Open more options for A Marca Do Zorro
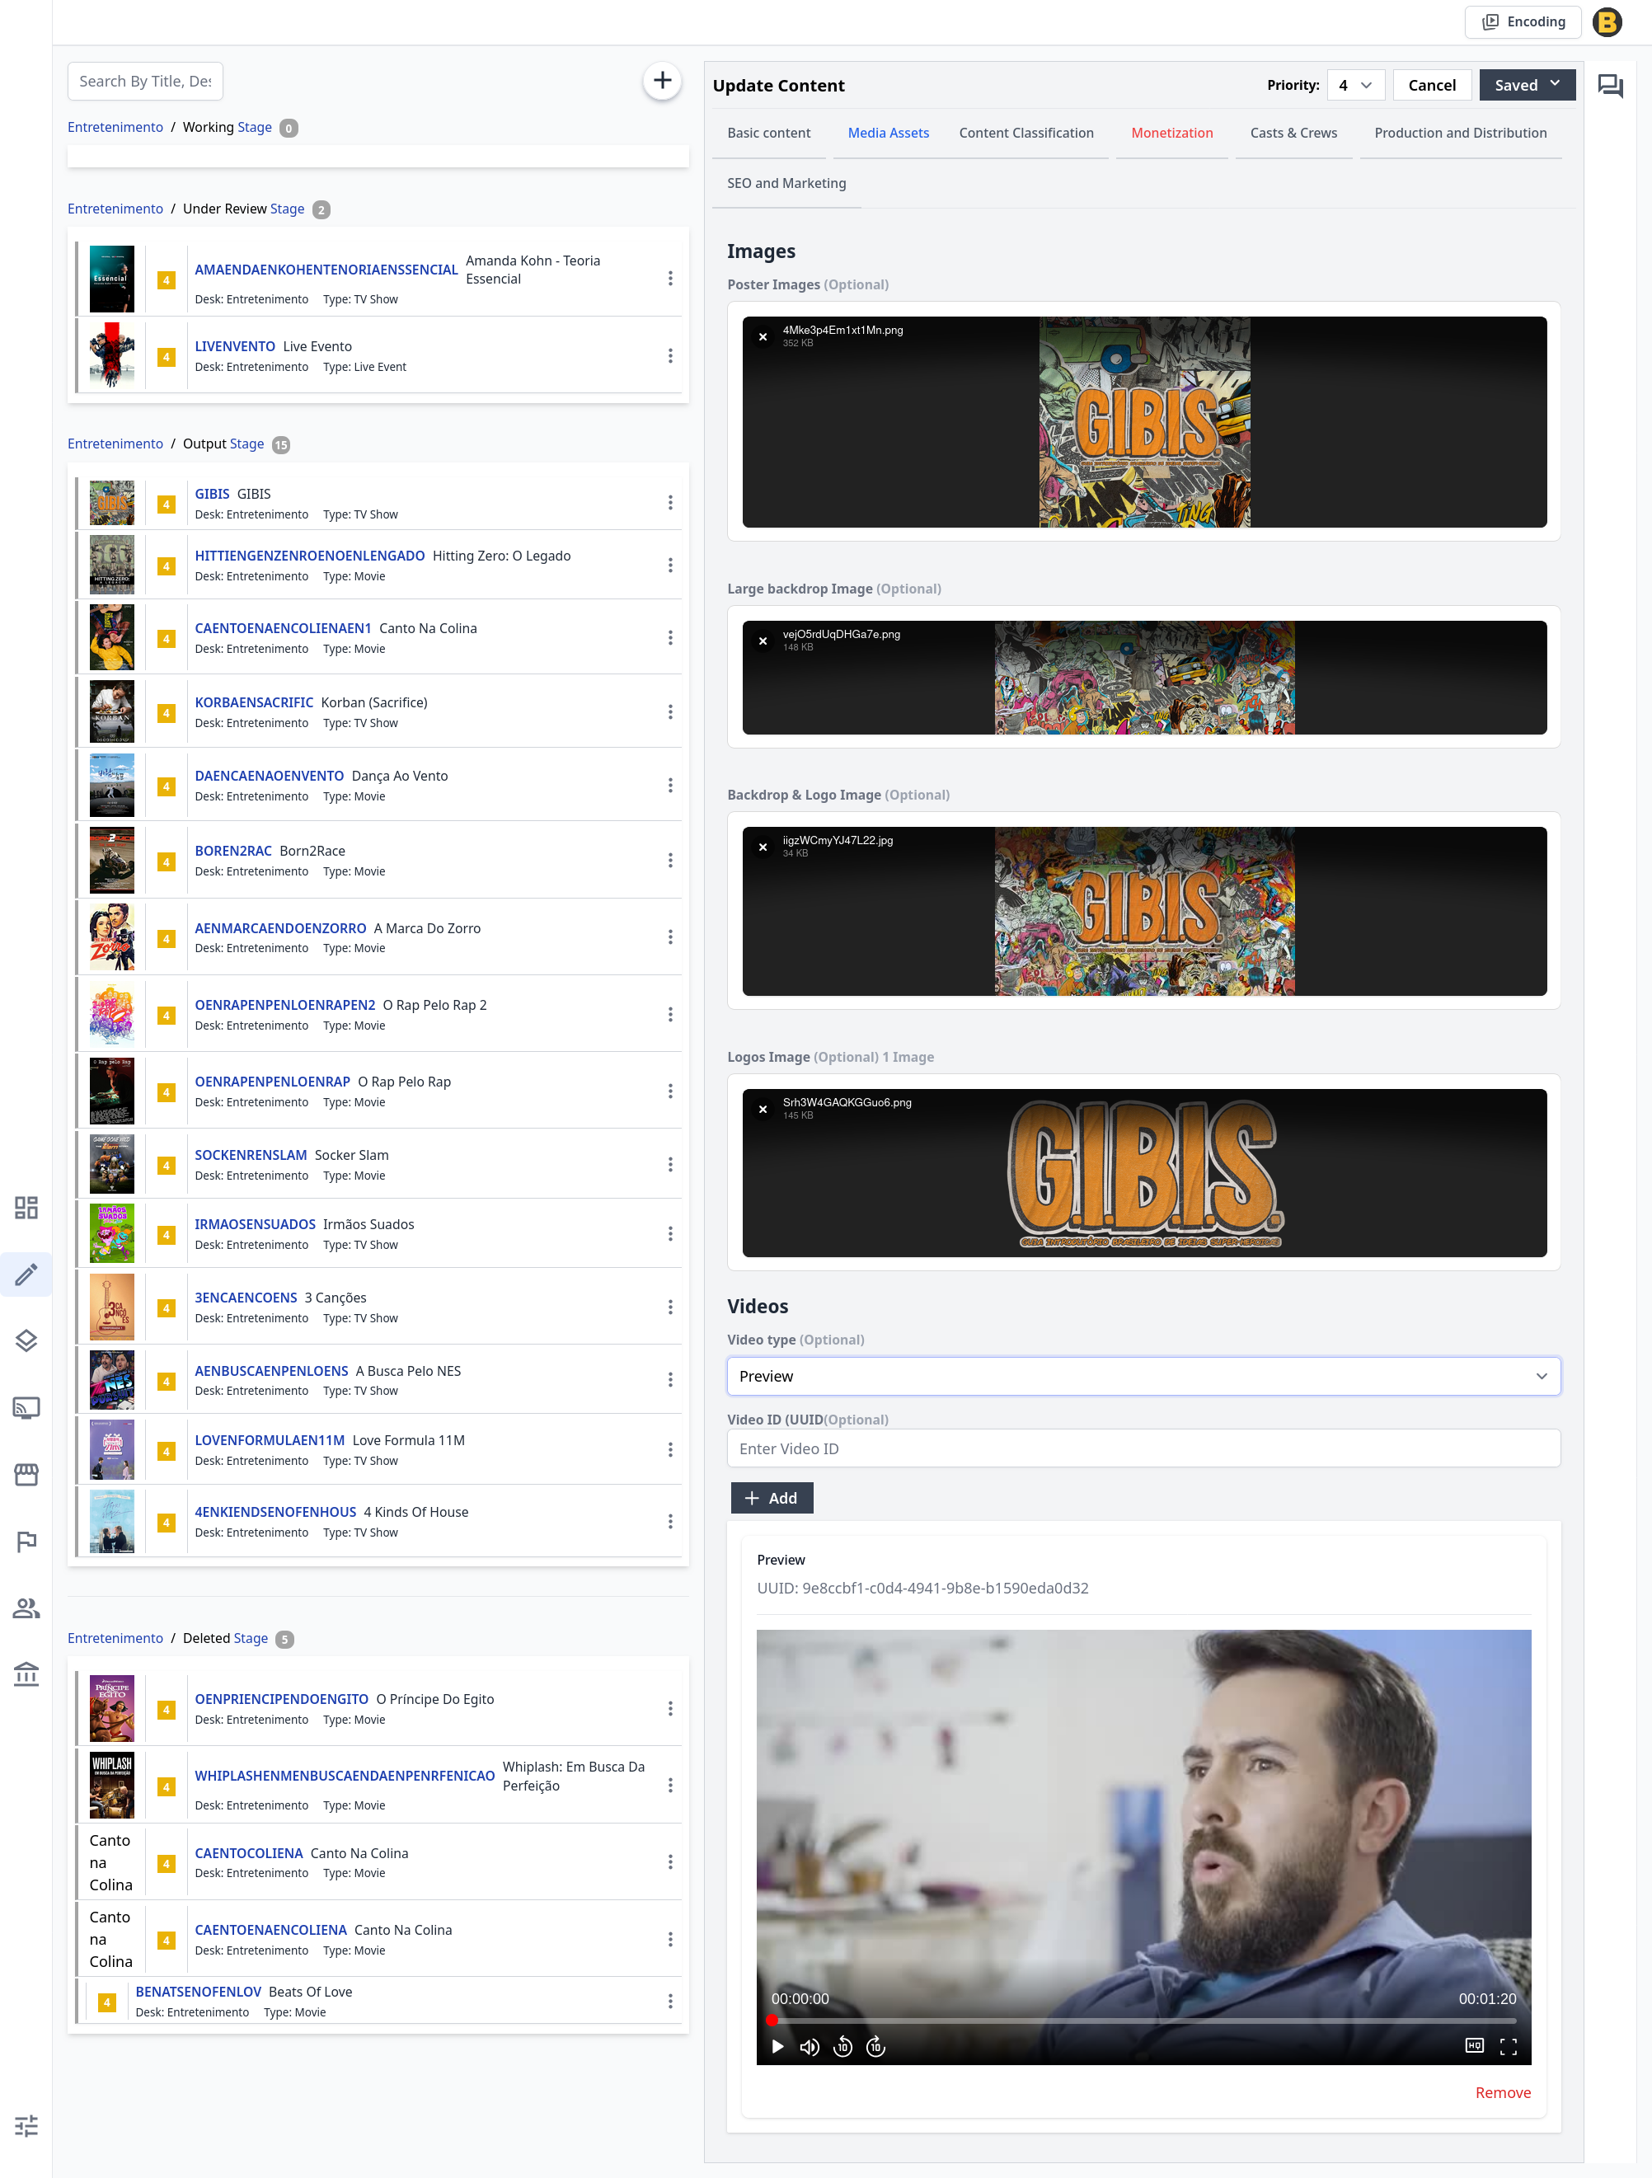Image resolution: width=1652 pixels, height=2178 pixels. coord(670,937)
